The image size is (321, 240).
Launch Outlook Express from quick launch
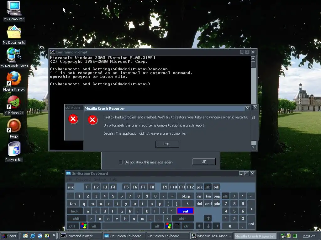tap(40, 236)
